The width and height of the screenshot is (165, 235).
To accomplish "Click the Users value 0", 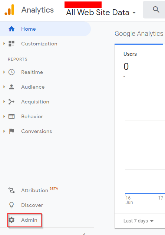I will [126, 67].
